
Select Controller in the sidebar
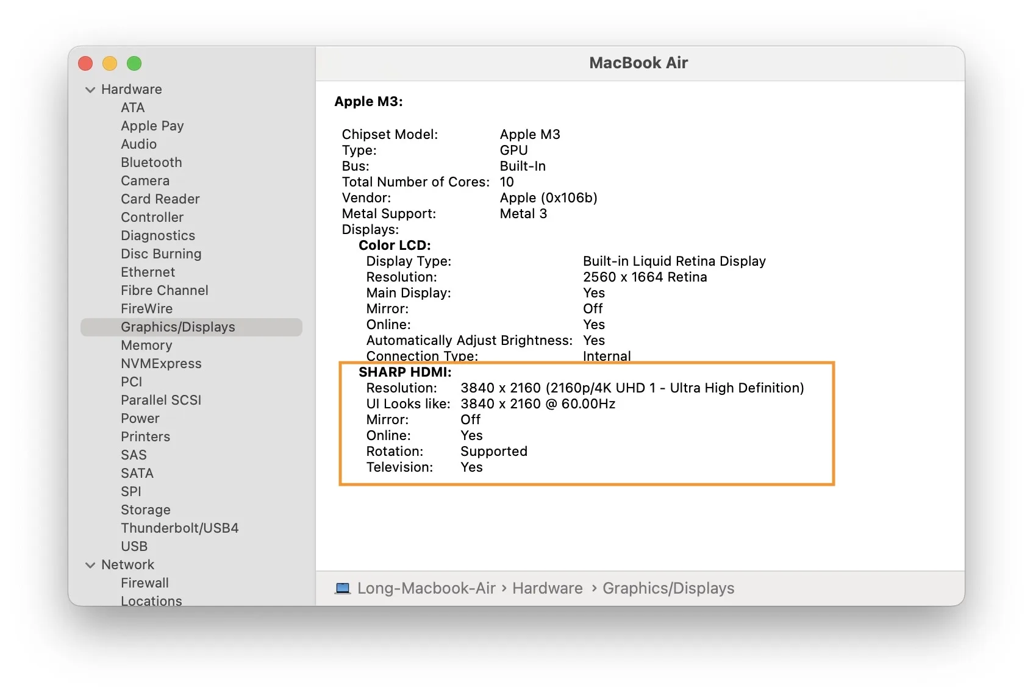(x=152, y=218)
